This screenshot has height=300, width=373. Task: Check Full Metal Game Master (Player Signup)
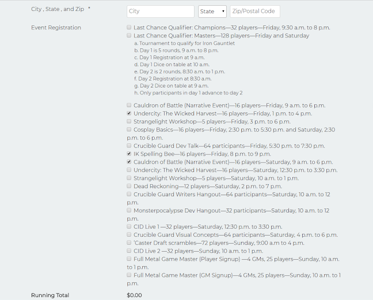coord(129,259)
